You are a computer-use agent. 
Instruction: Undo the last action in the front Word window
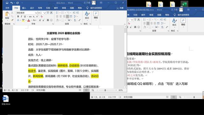(x=11, y=3)
